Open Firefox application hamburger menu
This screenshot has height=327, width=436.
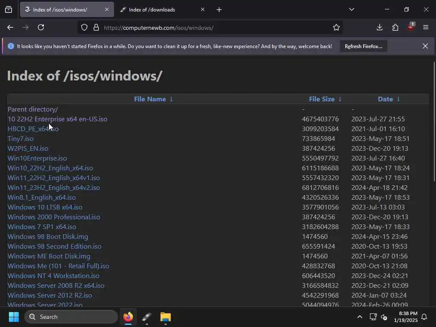click(x=426, y=28)
